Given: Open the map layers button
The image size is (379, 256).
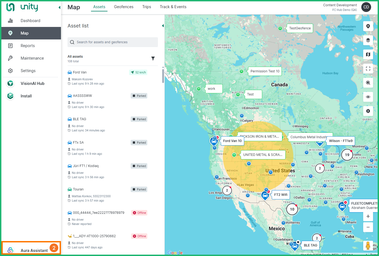Looking at the screenshot, I should pos(368,40).
